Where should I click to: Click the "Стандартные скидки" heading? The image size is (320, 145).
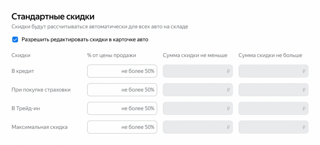pos(53,16)
